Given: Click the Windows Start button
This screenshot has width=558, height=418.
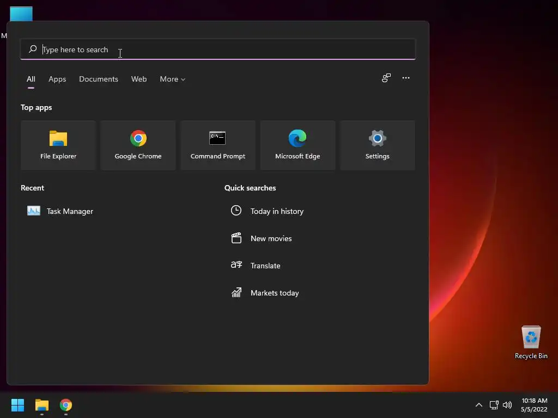Looking at the screenshot, I should (x=17, y=405).
